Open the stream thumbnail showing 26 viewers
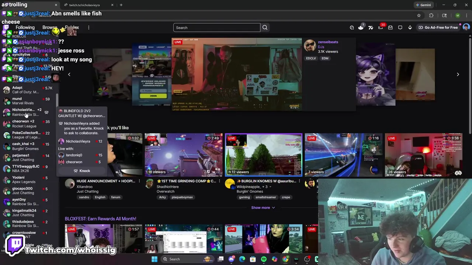Screen dimensions: 472x265 pos(424,155)
